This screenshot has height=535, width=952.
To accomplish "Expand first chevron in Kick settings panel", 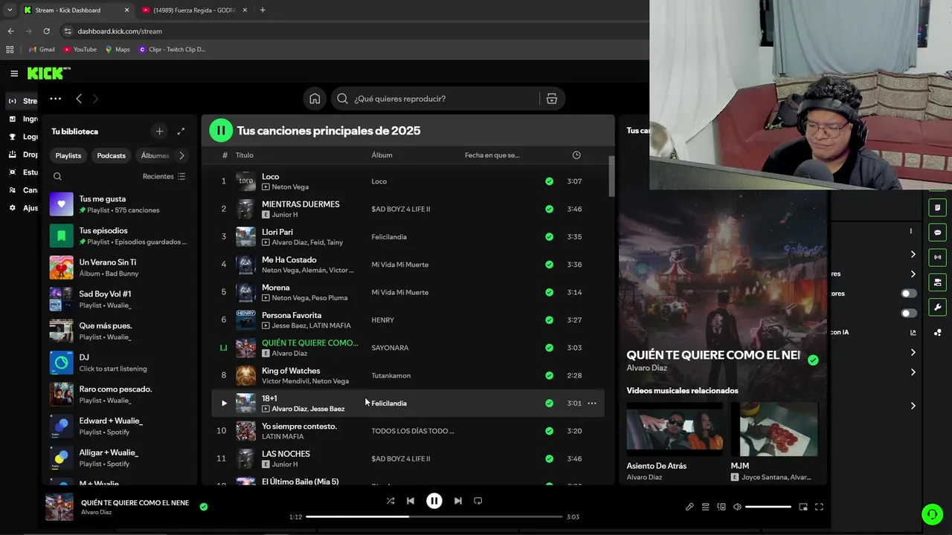I will pos(913,254).
